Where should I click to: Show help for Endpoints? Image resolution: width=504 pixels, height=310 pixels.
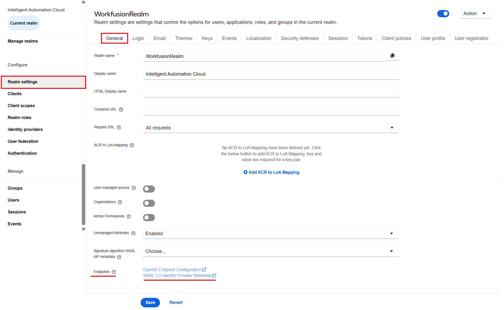pyautogui.click(x=114, y=272)
